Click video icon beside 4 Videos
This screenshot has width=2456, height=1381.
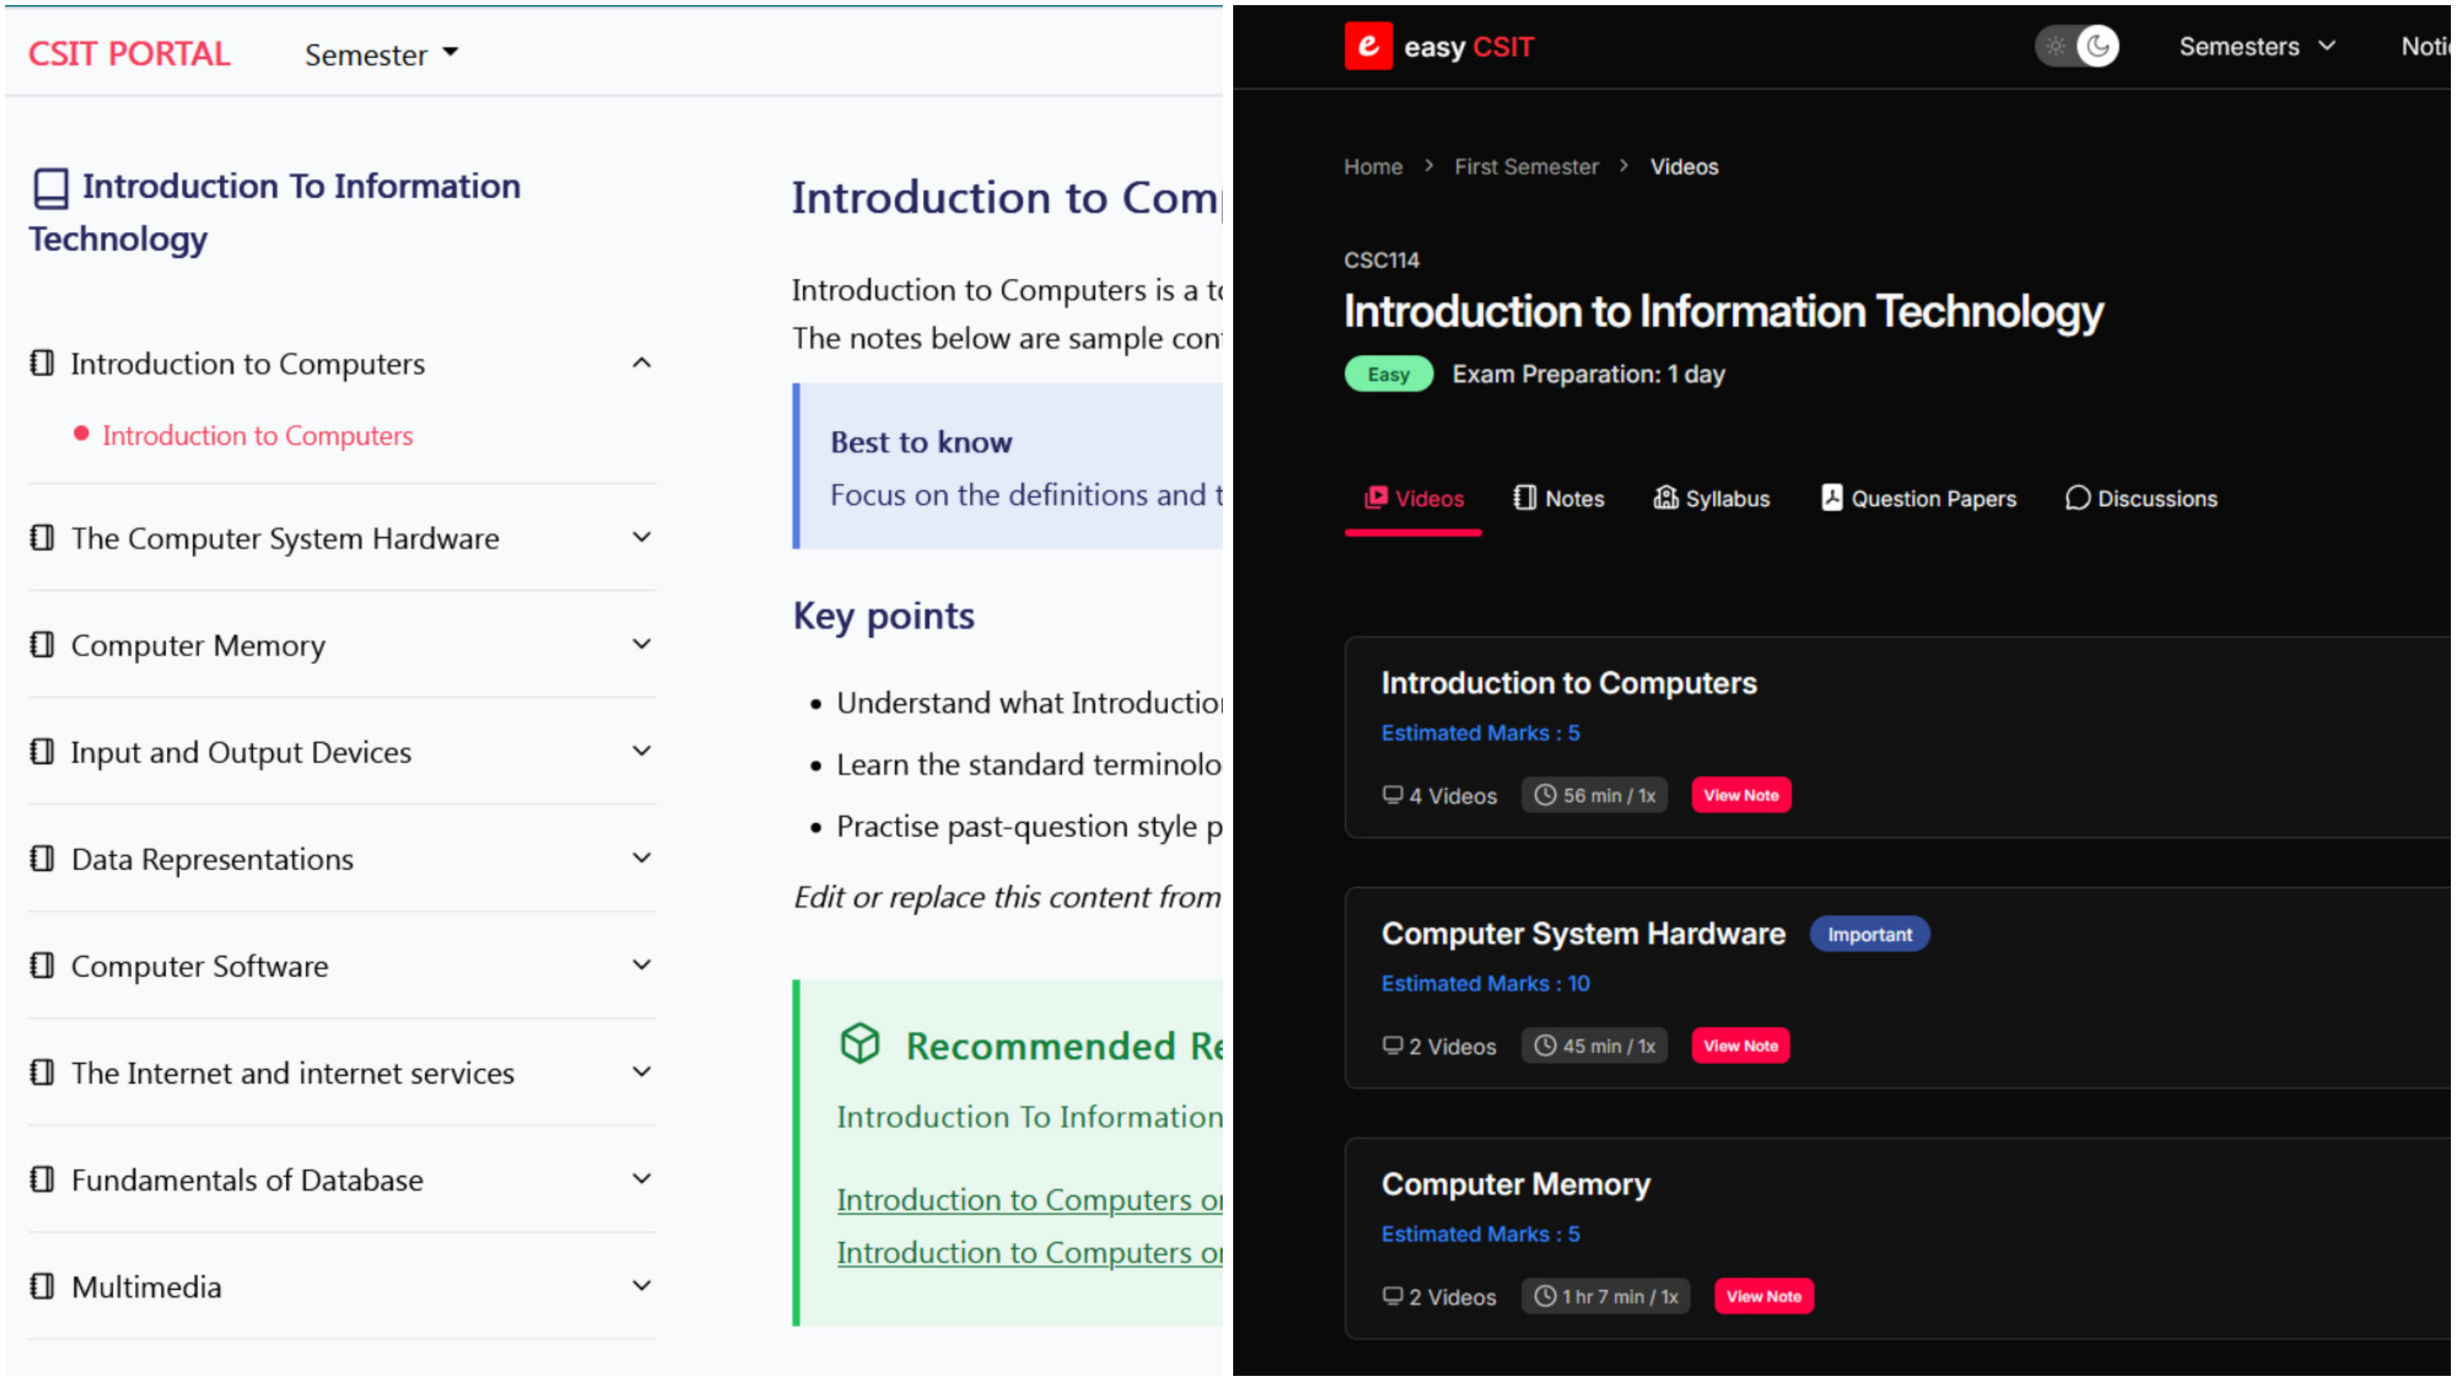(x=1392, y=795)
